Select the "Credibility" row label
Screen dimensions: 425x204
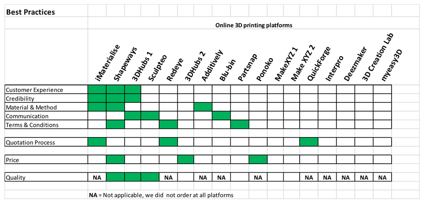point(20,99)
